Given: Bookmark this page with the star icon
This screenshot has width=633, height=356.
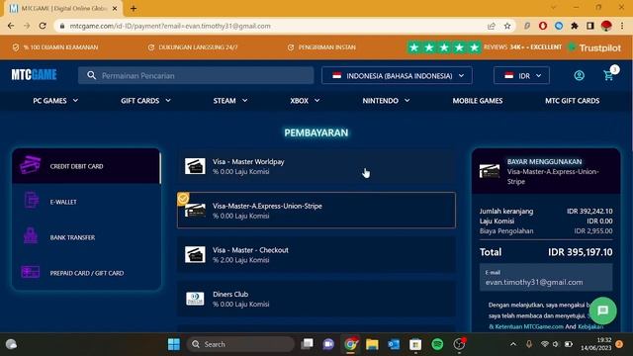Looking at the screenshot, I should click(507, 26).
